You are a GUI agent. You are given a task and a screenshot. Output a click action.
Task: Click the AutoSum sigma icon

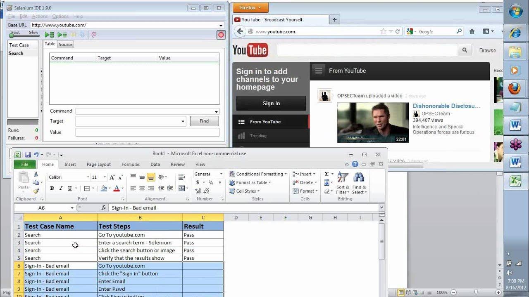coord(326,174)
